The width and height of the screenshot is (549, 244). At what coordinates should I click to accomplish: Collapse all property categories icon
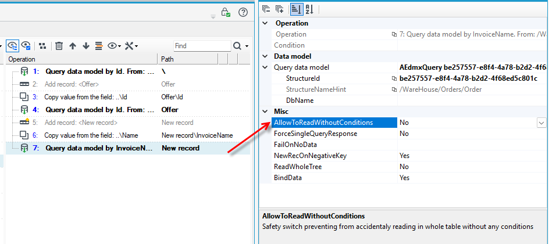click(266, 9)
